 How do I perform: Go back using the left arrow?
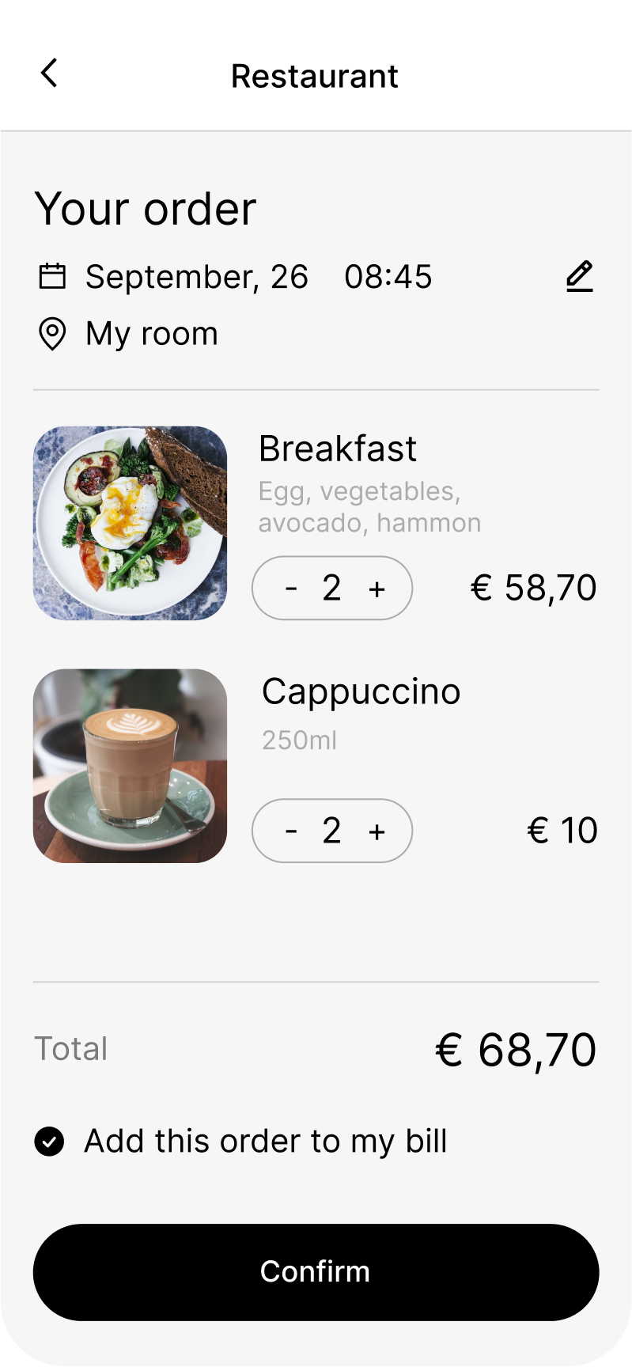[x=49, y=74]
